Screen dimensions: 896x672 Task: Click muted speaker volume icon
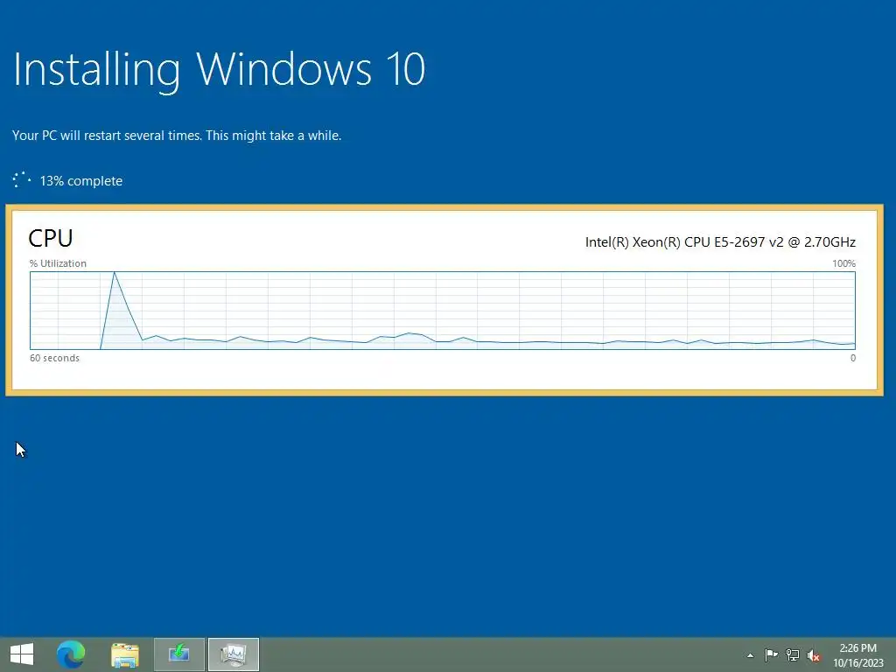tap(814, 655)
